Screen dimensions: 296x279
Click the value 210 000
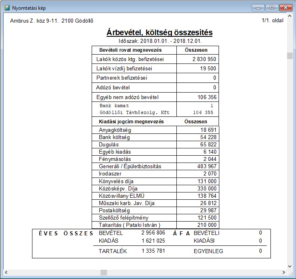tap(207, 225)
